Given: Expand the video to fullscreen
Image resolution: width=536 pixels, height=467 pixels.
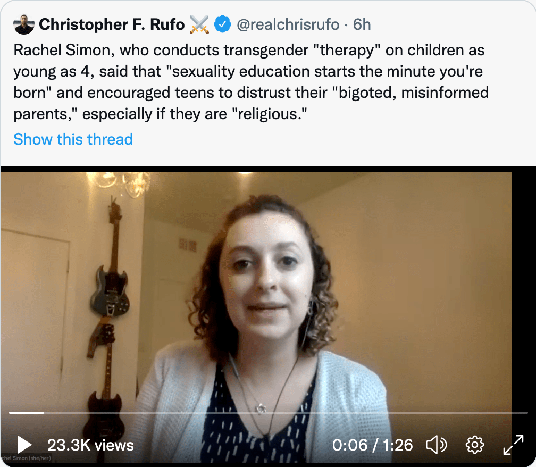Looking at the screenshot, I should (x=513, y=445).
